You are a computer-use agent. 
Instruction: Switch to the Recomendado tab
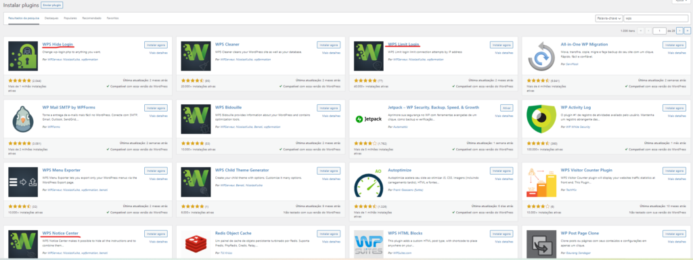pyautogui.click(x=91, y=18)
